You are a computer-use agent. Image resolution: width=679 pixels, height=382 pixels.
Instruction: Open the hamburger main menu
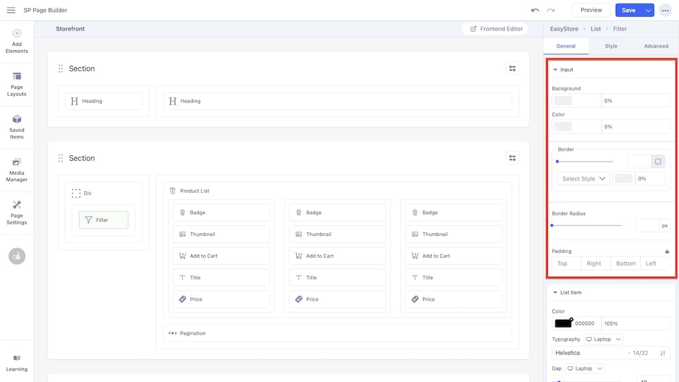tap(11, 10)
